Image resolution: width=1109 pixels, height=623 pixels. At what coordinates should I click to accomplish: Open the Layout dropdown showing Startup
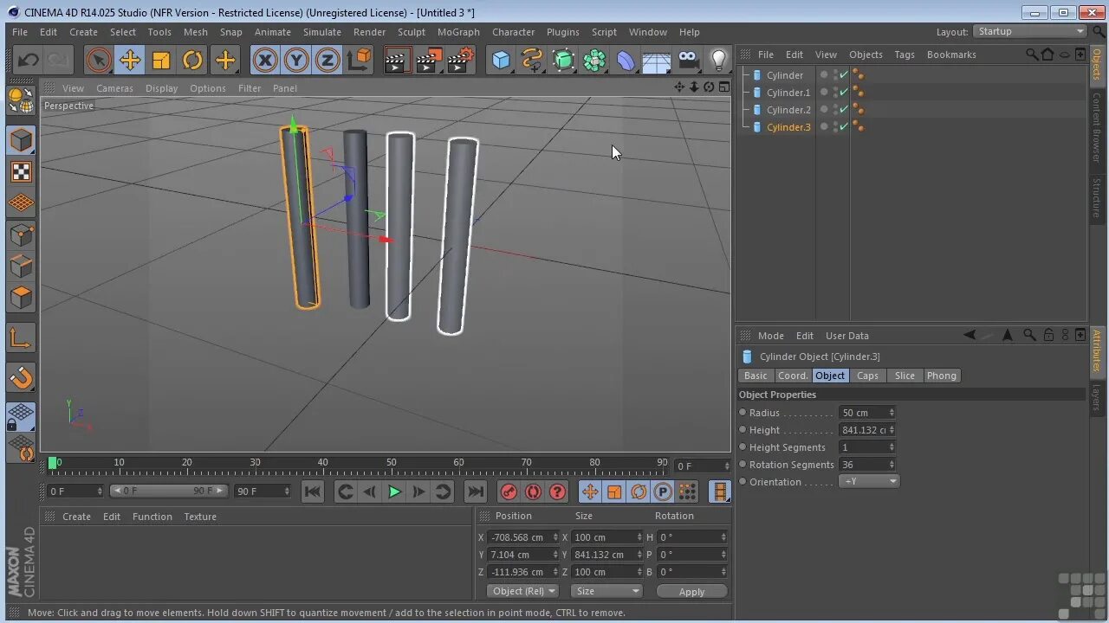(1029, 31)
